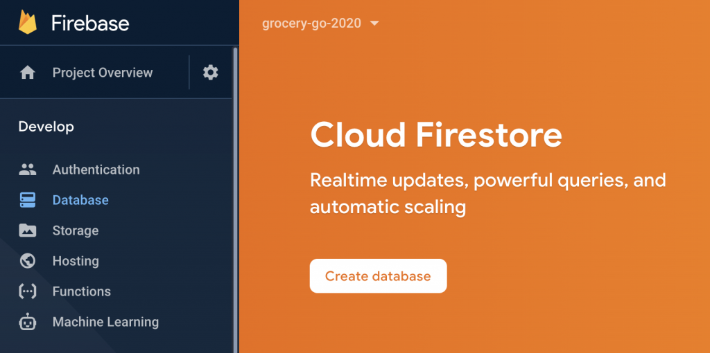
Task: Click the Firebase flame logo
Action: pos(28,22)
